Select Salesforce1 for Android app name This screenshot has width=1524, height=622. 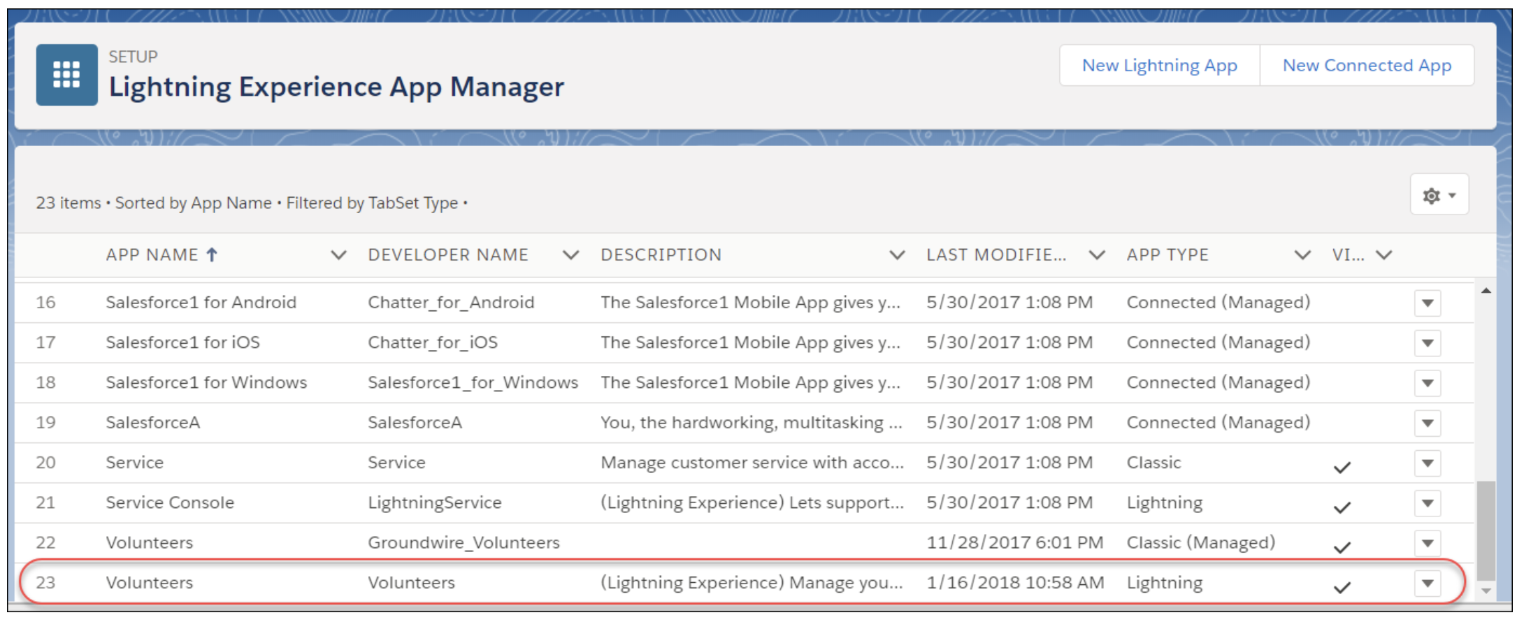[201, 303]
